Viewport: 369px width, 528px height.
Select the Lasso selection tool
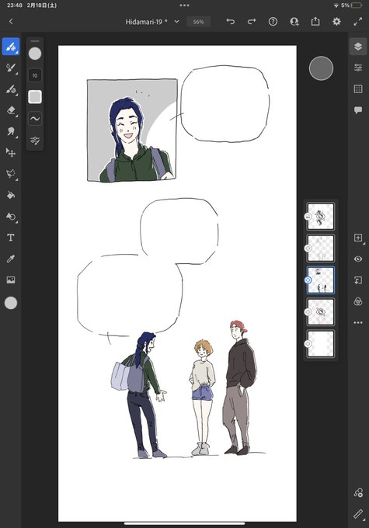pos(11,174)
